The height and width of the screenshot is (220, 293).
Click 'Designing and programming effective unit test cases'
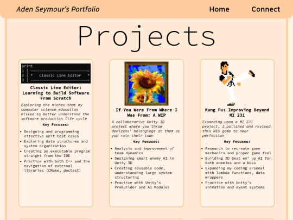(x=52, y=134)
